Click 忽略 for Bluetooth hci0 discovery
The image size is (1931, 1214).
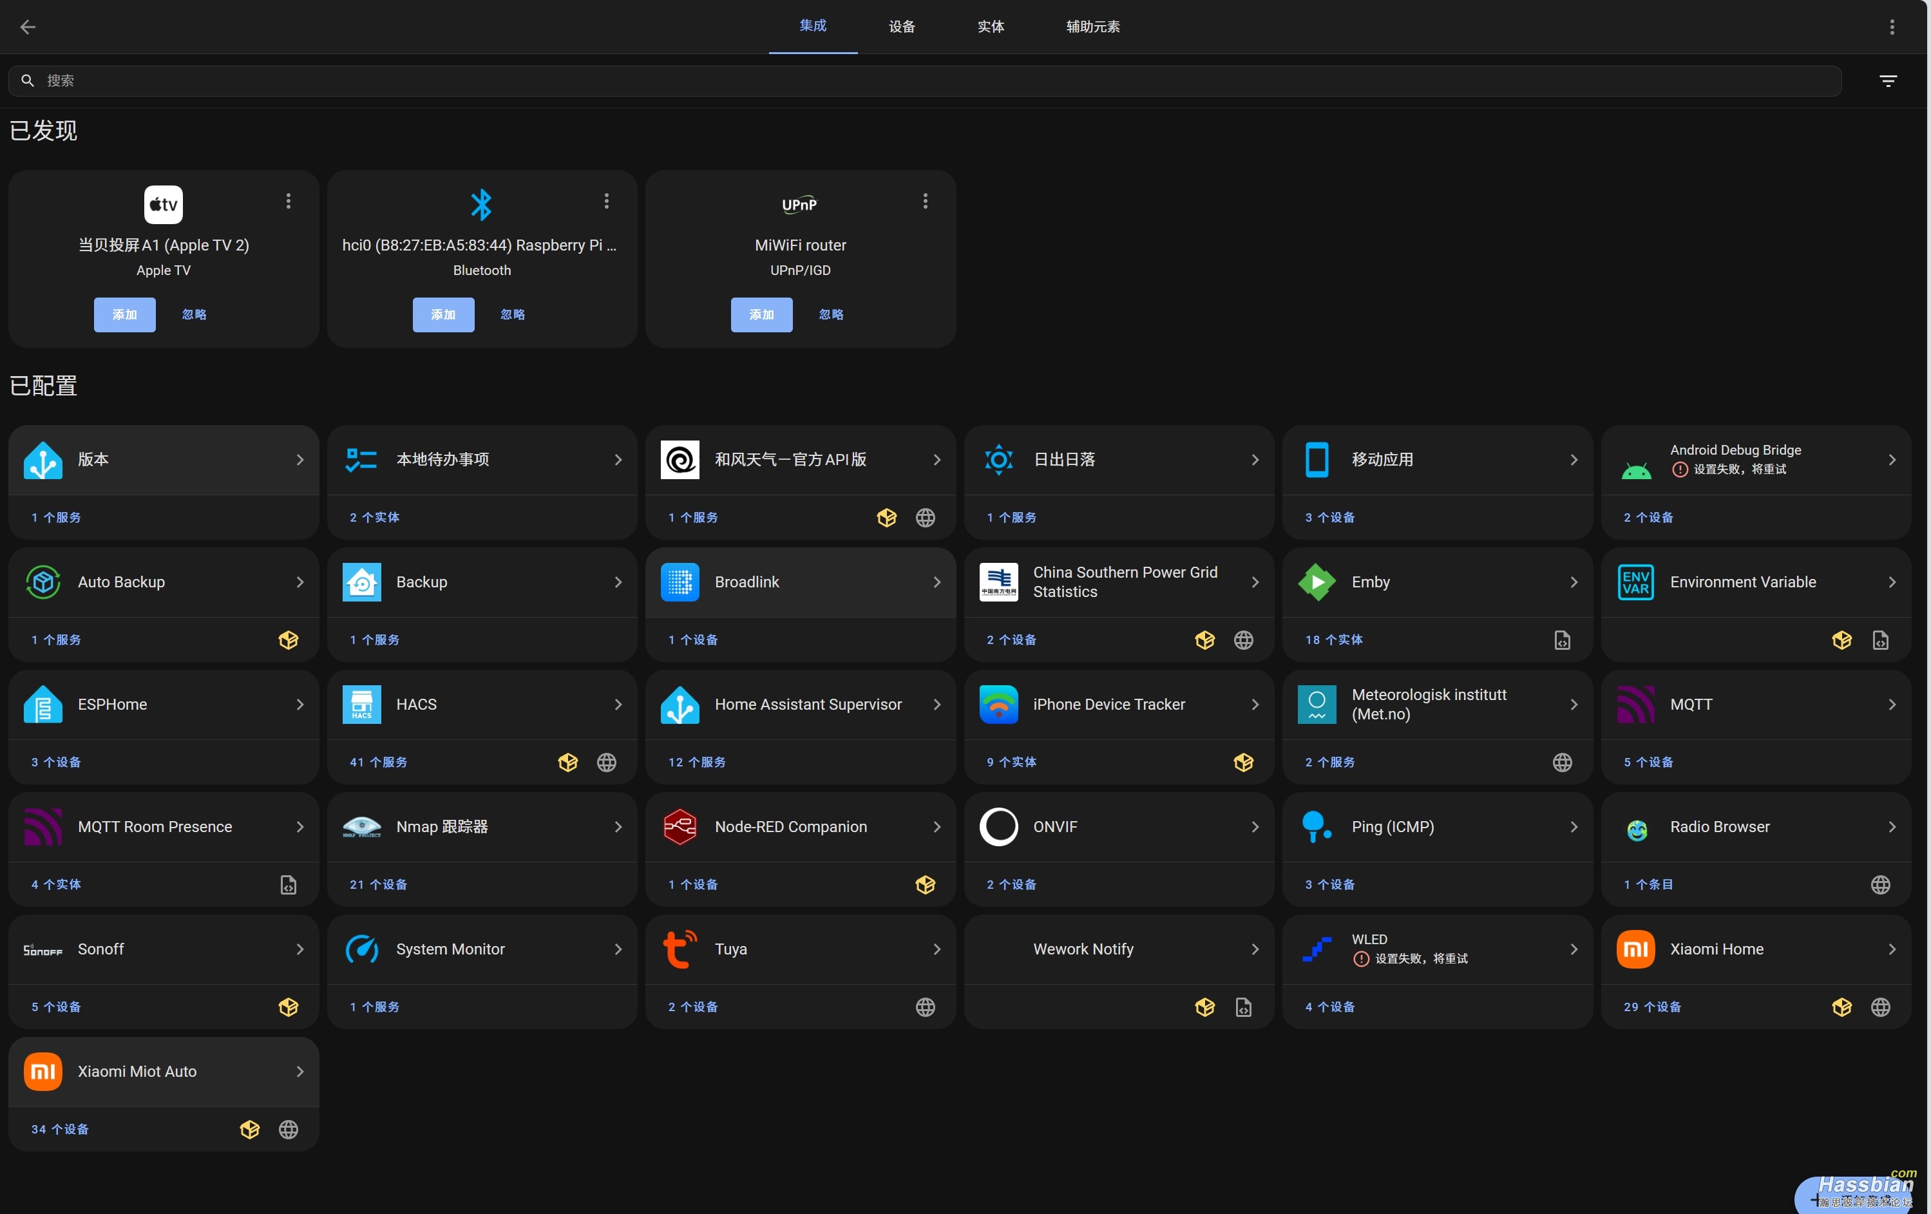click(x=513, y=314)
